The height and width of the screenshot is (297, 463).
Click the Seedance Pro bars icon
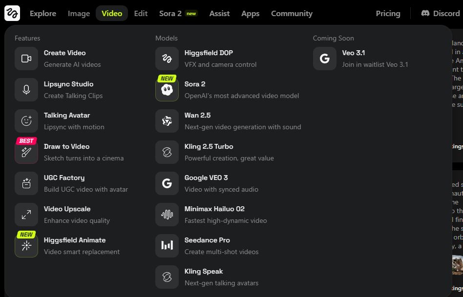[167, 246]
